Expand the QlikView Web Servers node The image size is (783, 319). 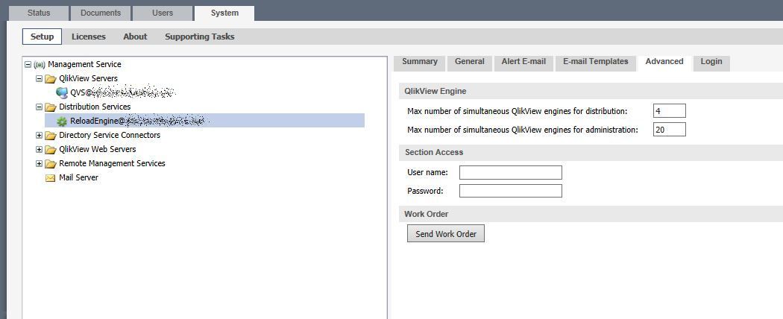coord(39,149)
